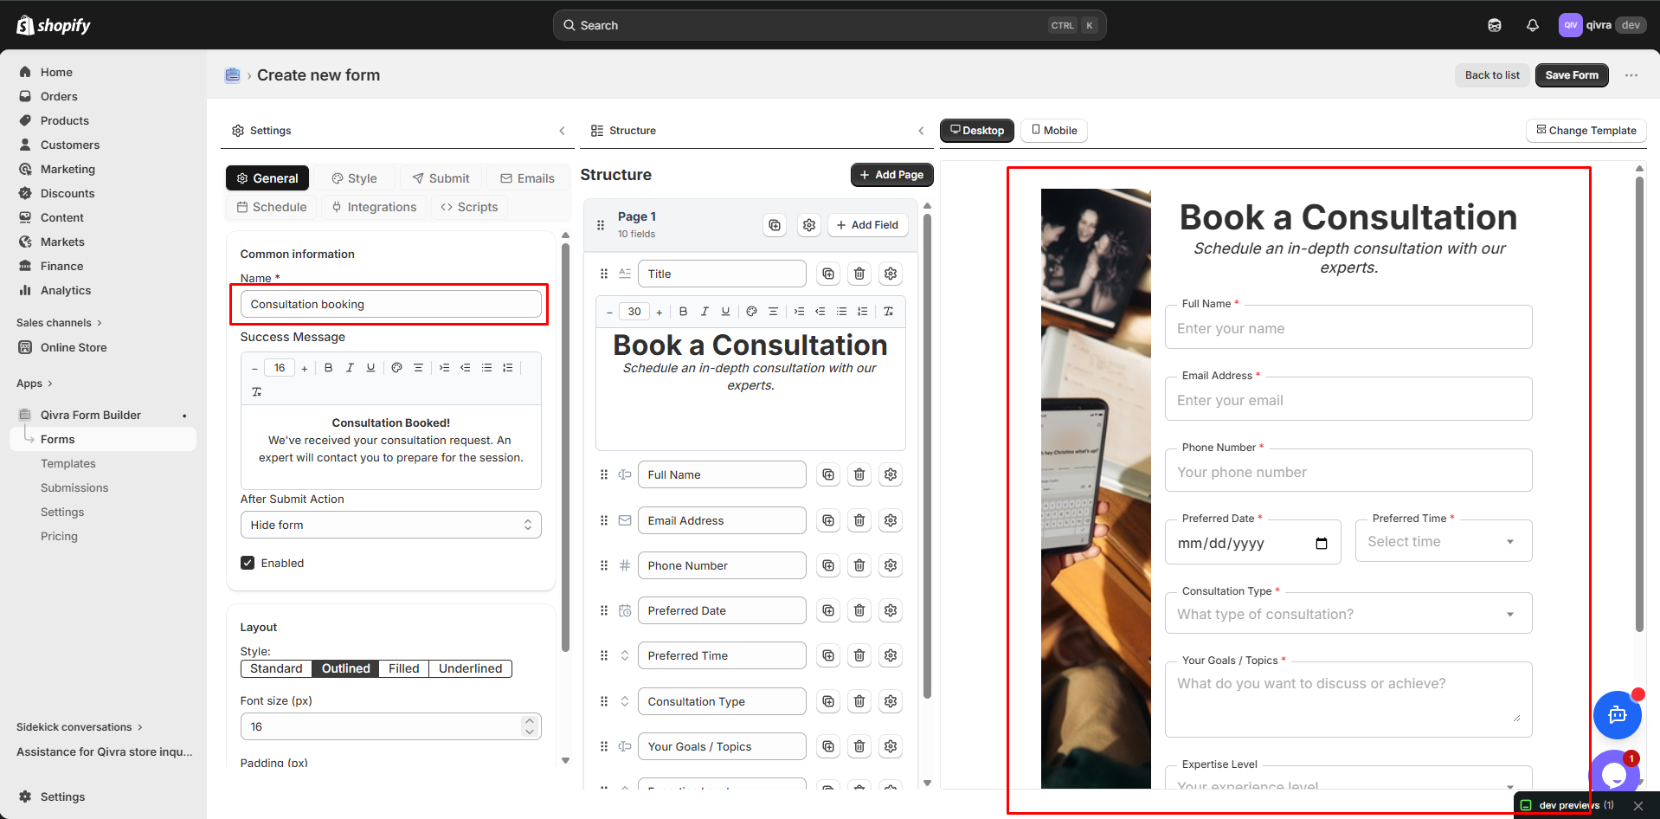Open Submissions in the sidebar
Image resolution: width=1660 pixels, height=819 pixels.
pyautogui.click(x=74, y=488)
